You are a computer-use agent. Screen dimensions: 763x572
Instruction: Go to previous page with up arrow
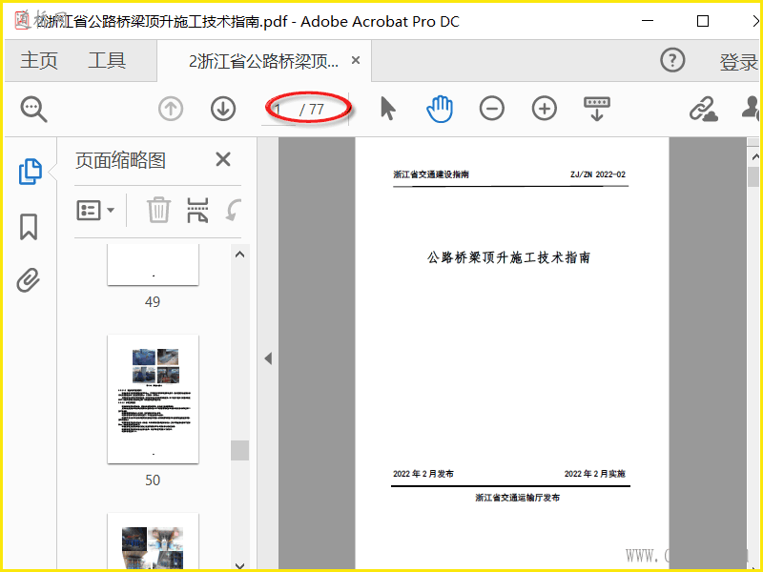[171, 109]
